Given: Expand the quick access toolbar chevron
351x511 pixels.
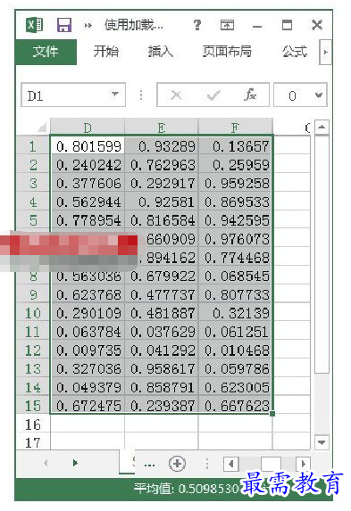Looking at the screenshot, I should 88,25.
